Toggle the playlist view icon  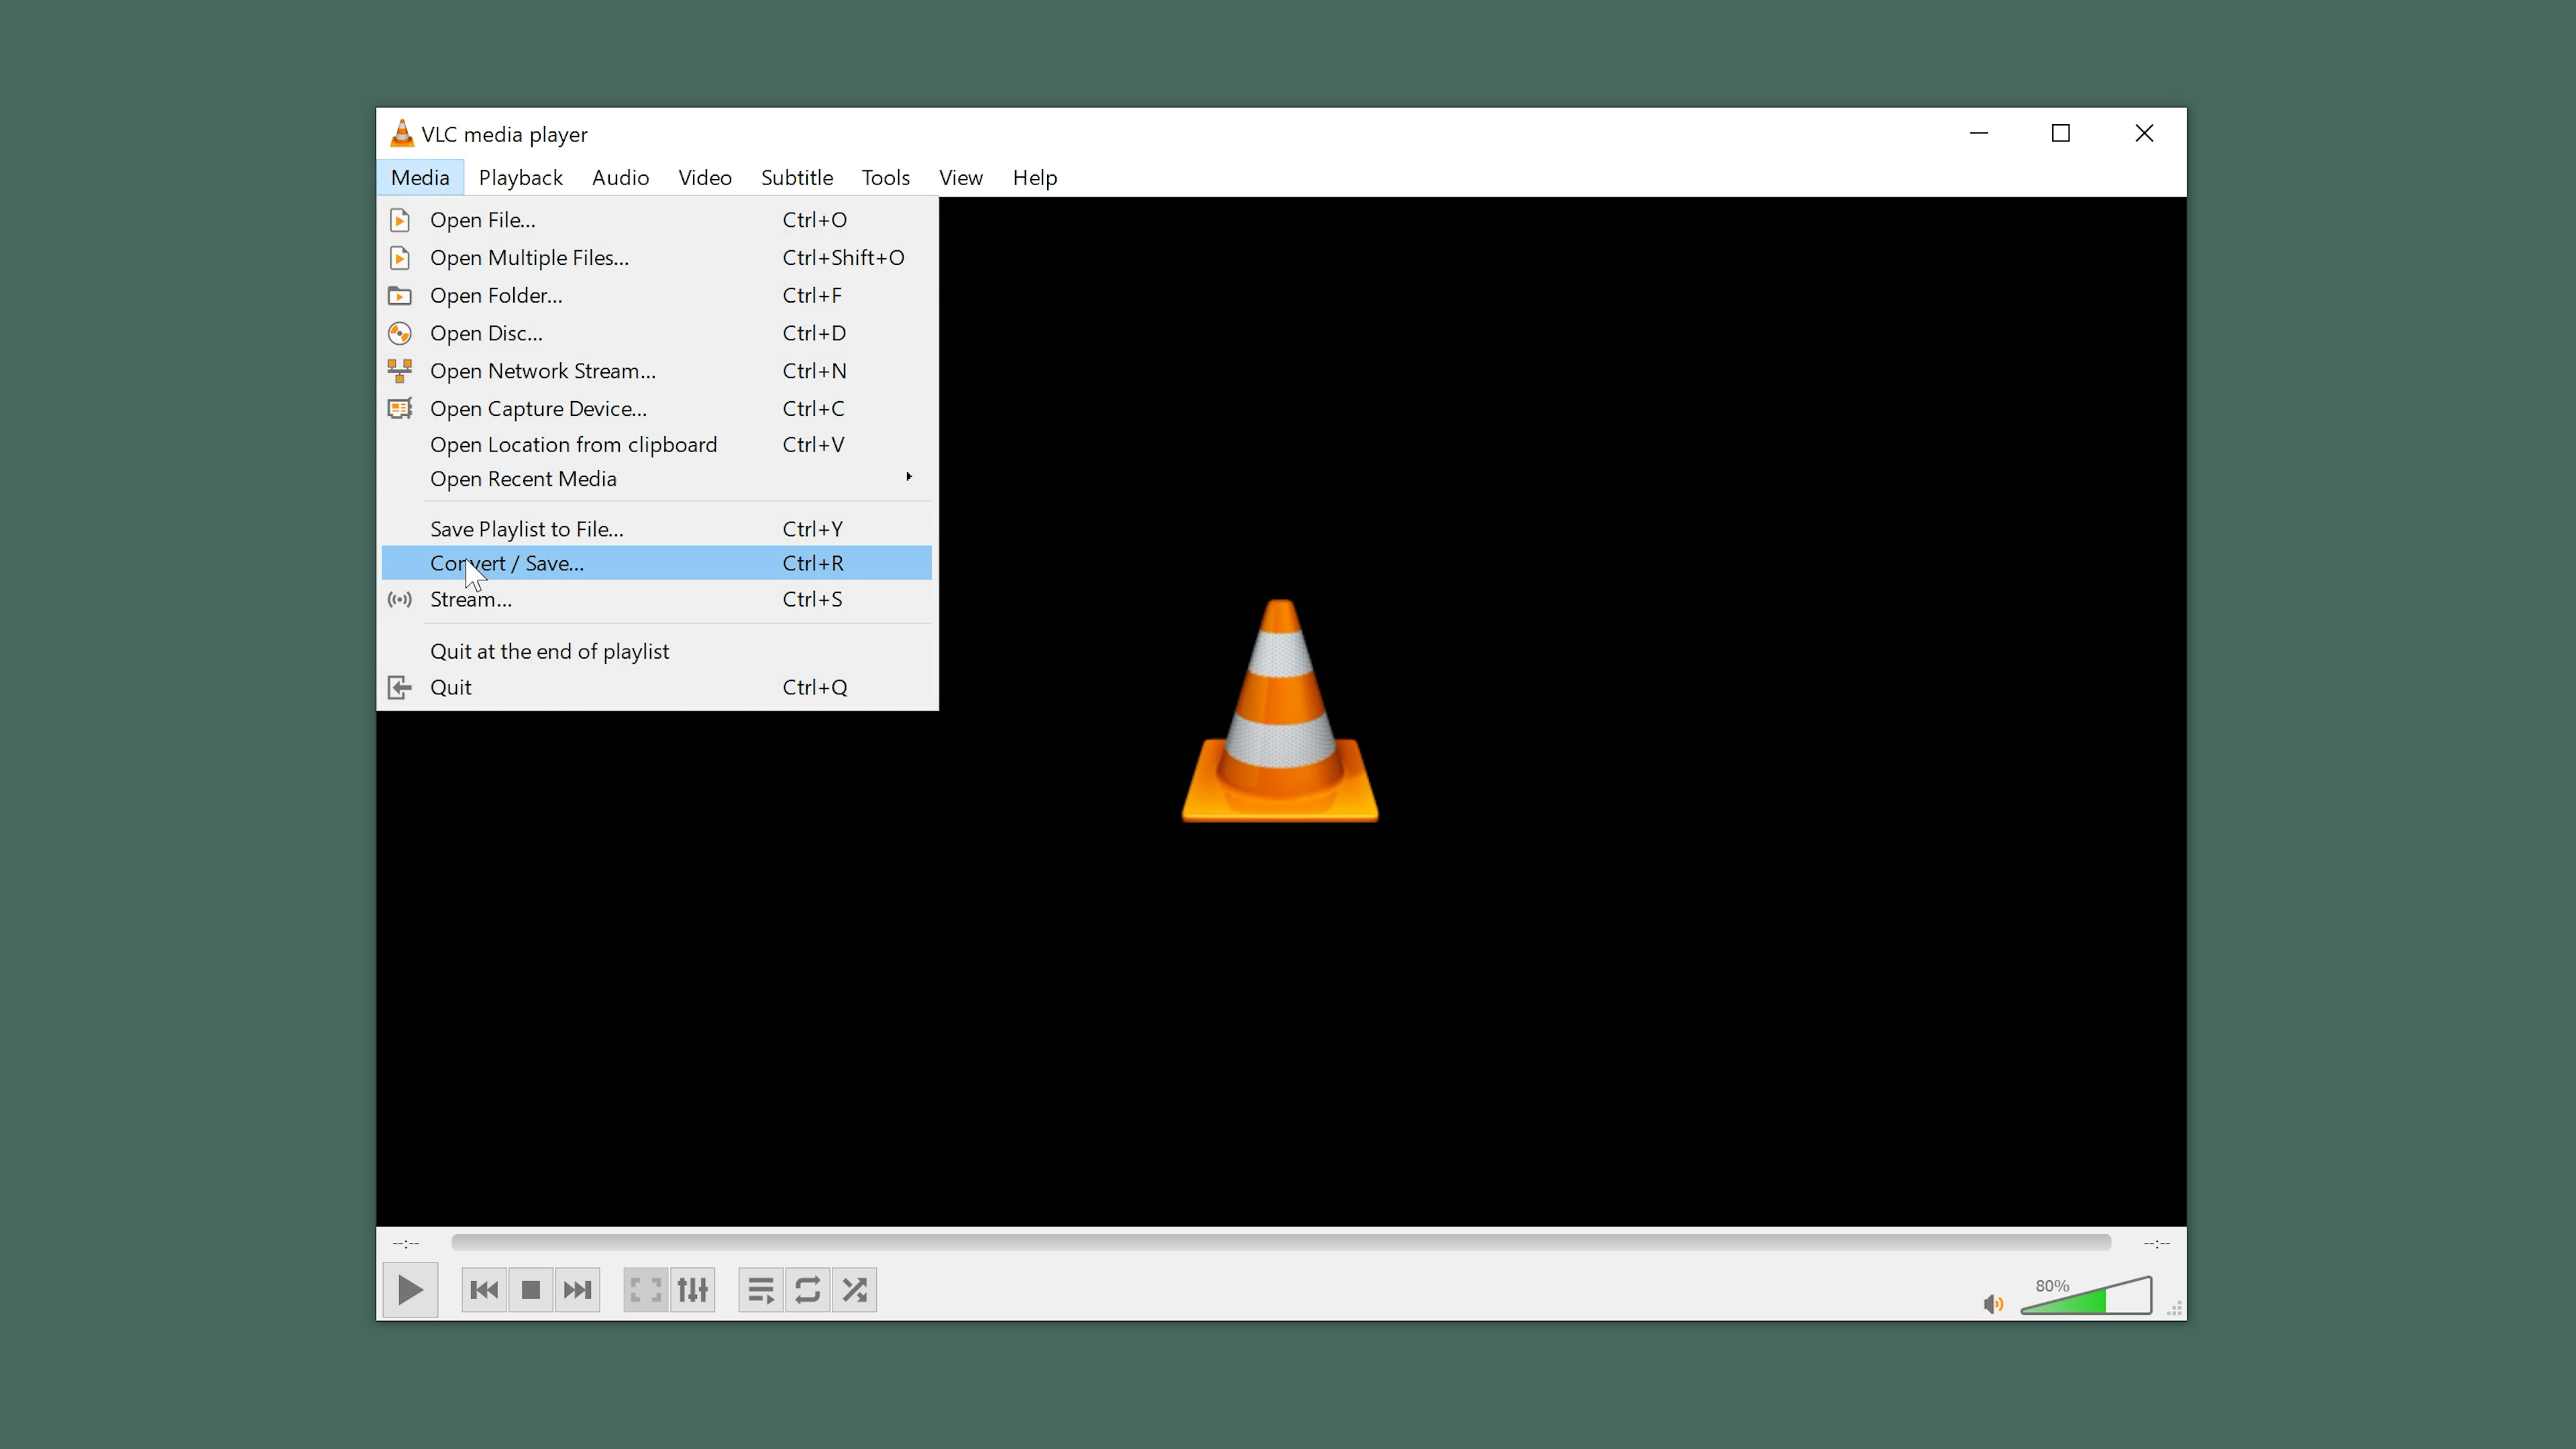(x=761, y=1290)
